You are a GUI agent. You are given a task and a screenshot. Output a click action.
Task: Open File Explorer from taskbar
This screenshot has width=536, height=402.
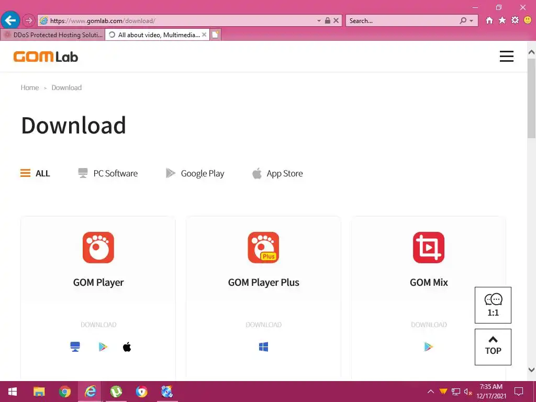click(39, 392)
